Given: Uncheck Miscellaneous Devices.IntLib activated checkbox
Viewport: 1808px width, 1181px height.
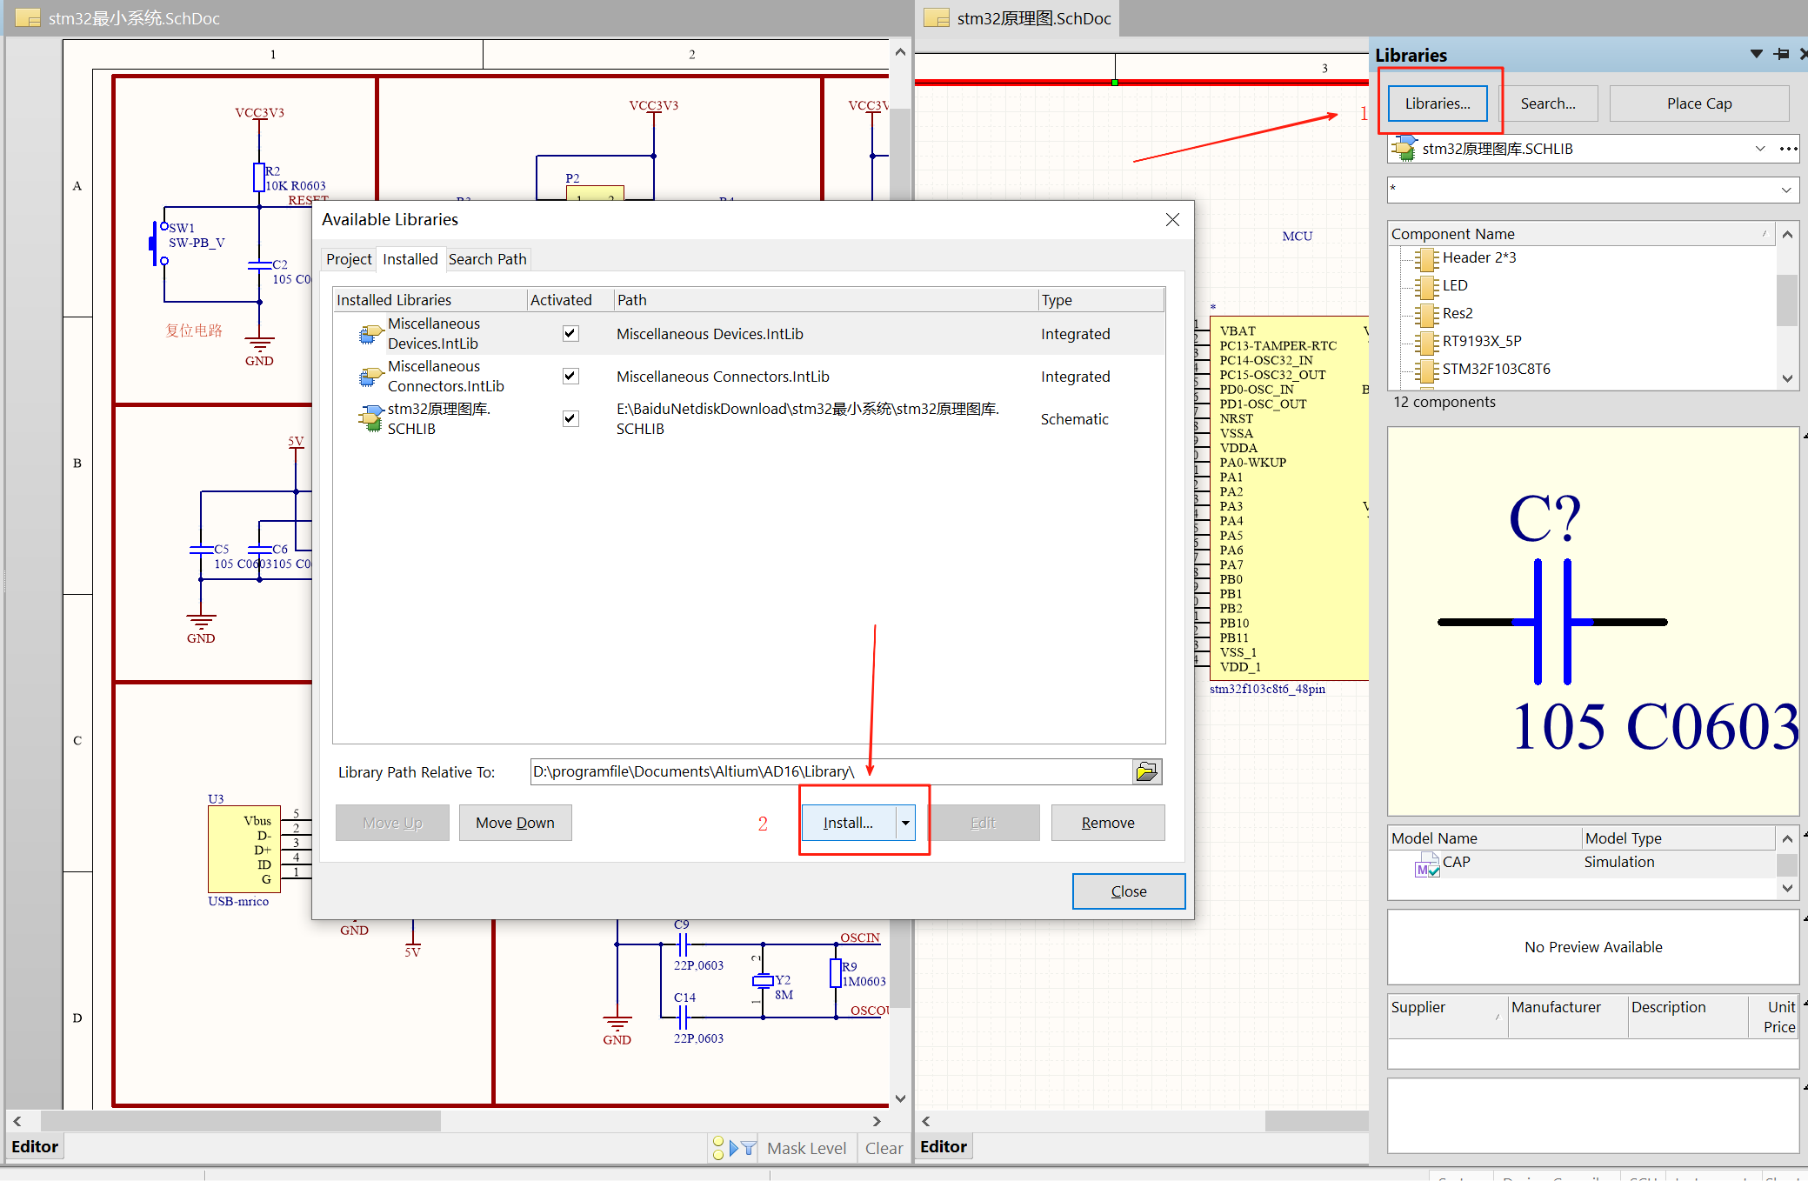Looking at the screenshot, I should 570,333.
